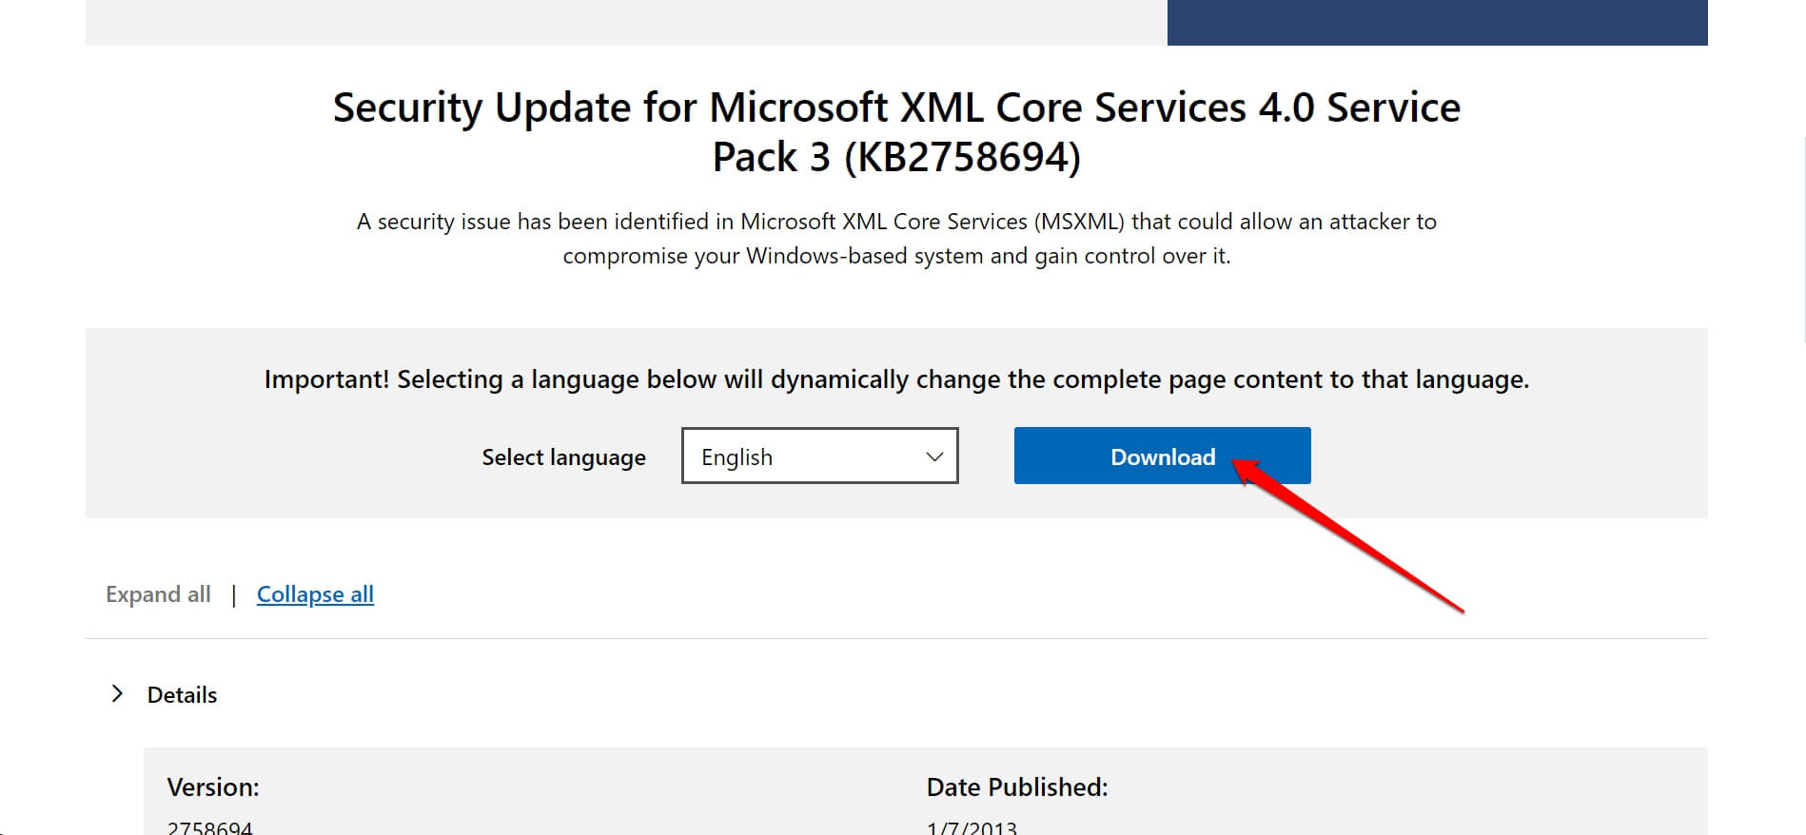Click the separator between Expand and Collapse
The height and width of the screenshot is (835, 1806).
(233, 595)
